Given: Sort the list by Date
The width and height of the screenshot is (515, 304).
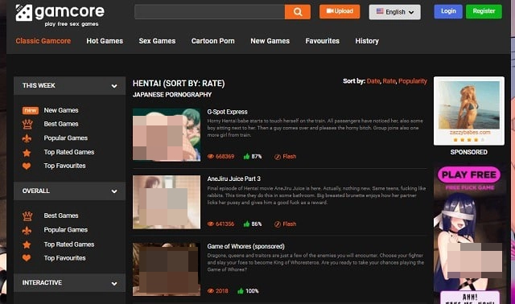Looking at the screenshot, I should tap(373, 81).
